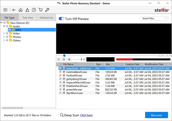
Task: Click the New Volume (D:) folder icon
Action: 8,23
